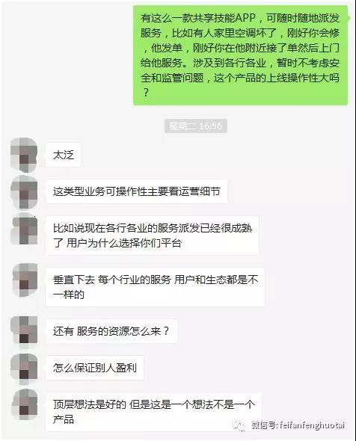The width and height of the screenshot is (356, 441).
Task: Open the avatar beside the "太泛" message
Action: (x=24, y=155)
